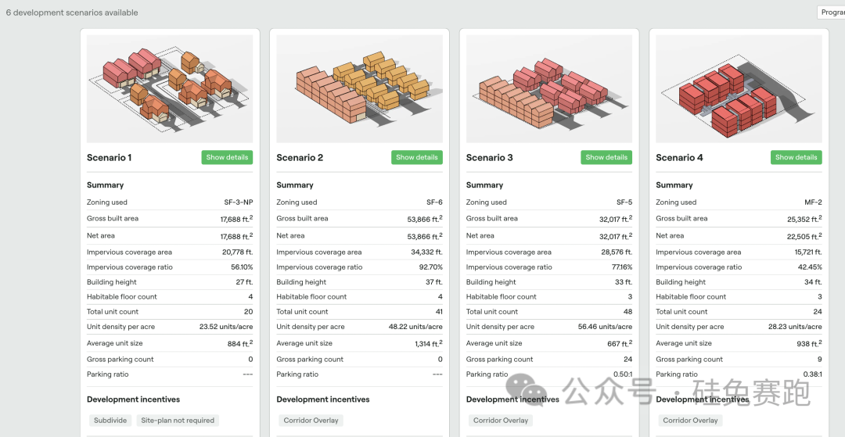
Task: Choose Corridor Overlay tag in Scenario 2
Action: [x=311, y=421]
